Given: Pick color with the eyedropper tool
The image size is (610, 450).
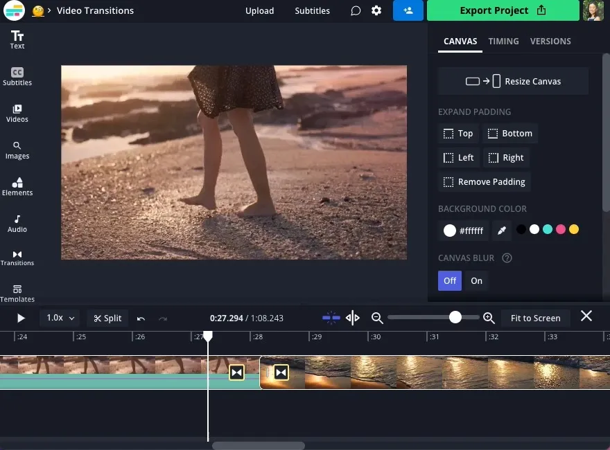Looking at the screenshot, I should click(x=502, y=231).
